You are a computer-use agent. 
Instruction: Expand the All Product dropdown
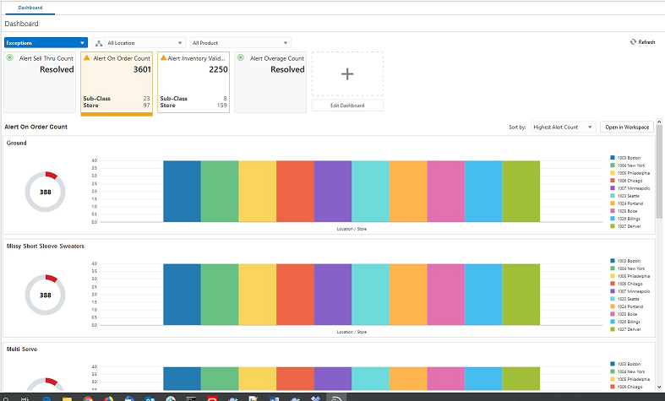click(241, 43)
